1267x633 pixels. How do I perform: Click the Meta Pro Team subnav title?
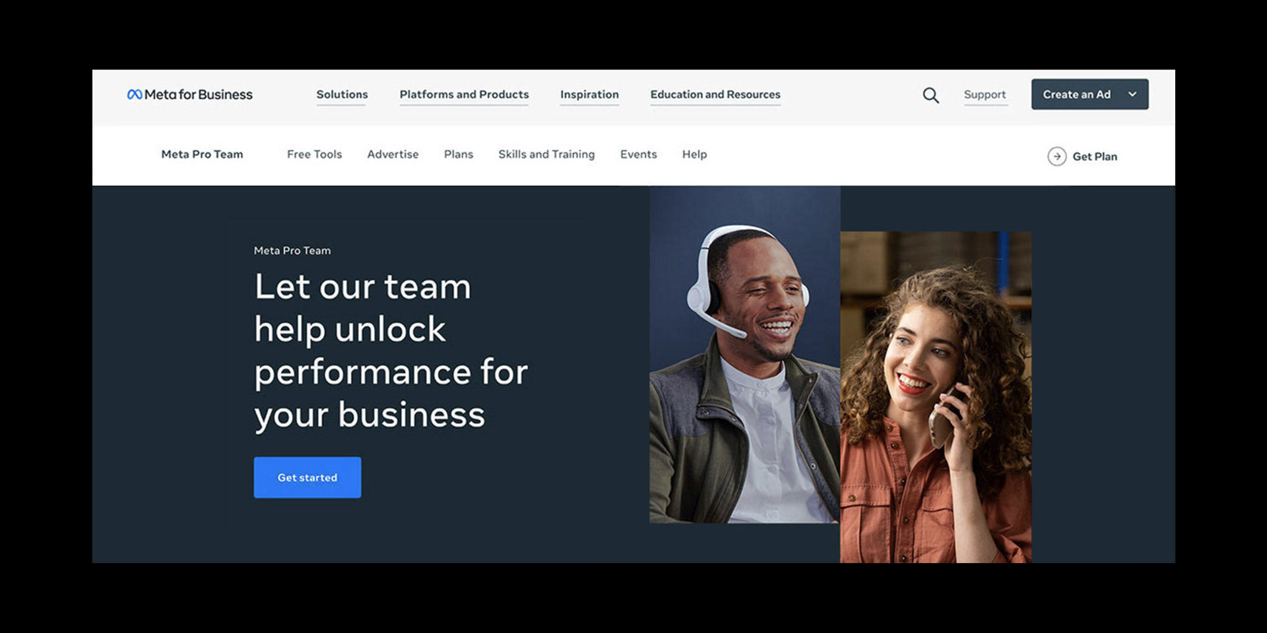[202, 154]
